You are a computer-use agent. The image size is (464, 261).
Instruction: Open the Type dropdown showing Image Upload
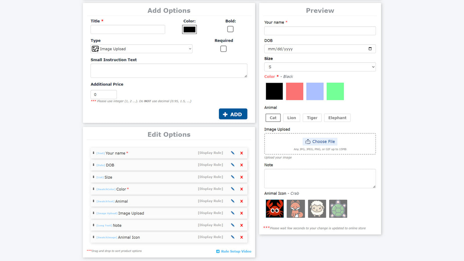(x=141, y=49)
